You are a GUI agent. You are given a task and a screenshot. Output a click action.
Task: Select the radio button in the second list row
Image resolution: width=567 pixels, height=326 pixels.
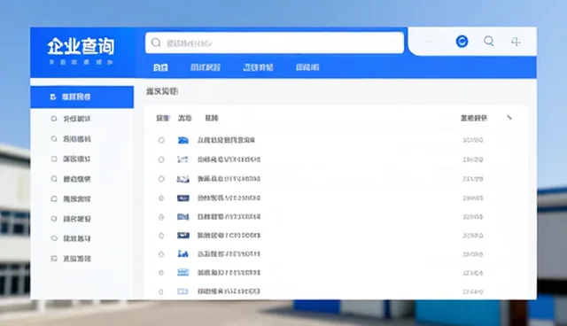[161, 159]
